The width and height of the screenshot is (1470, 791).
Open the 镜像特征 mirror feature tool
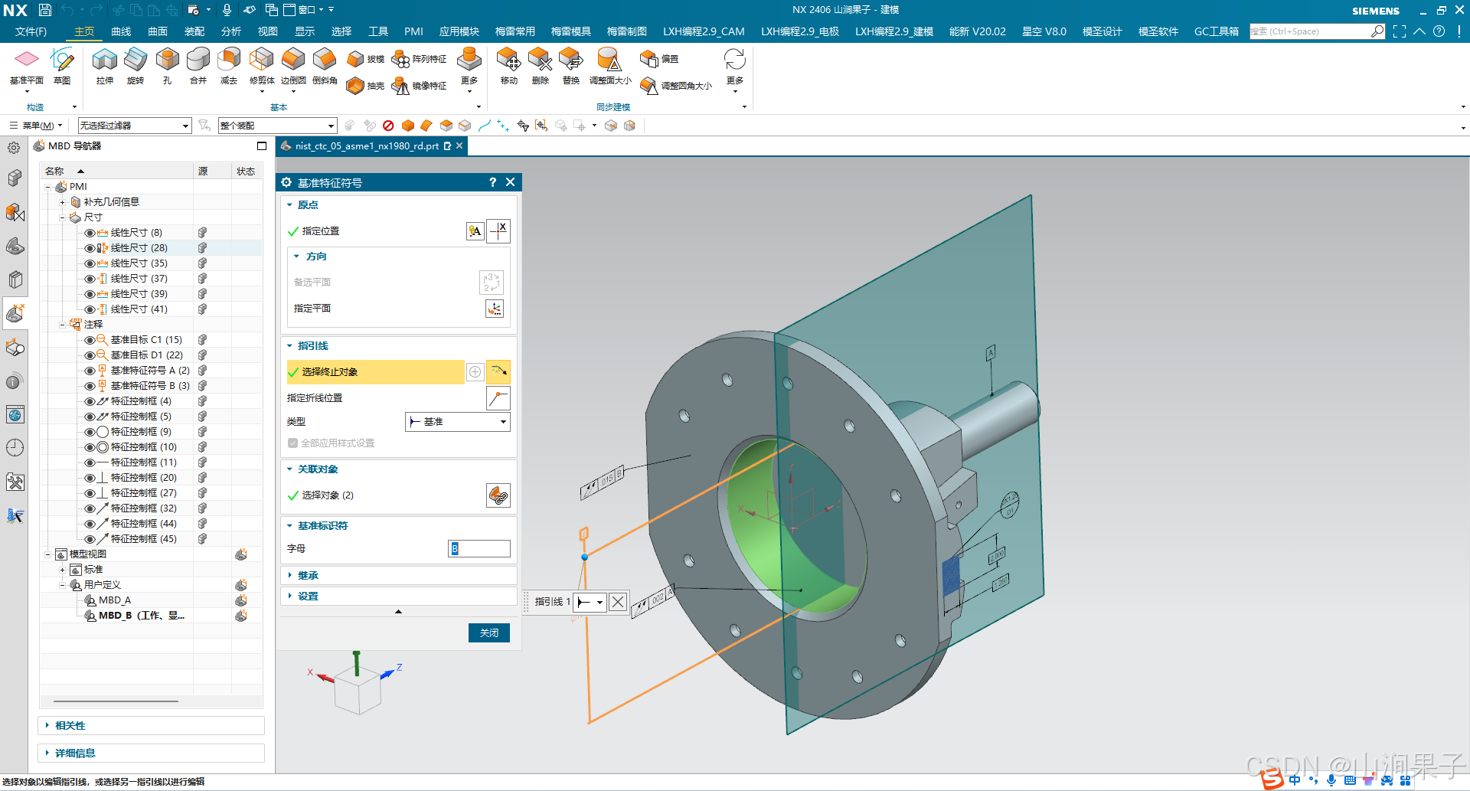(x=420, y=86)
